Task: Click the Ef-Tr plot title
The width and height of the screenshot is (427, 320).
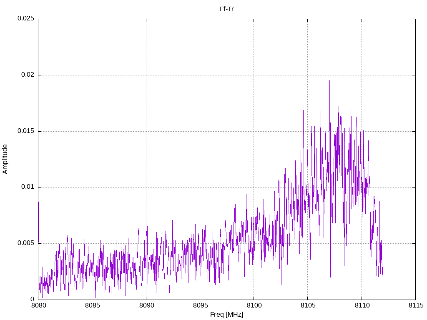Action: click(x=226, y=9)
